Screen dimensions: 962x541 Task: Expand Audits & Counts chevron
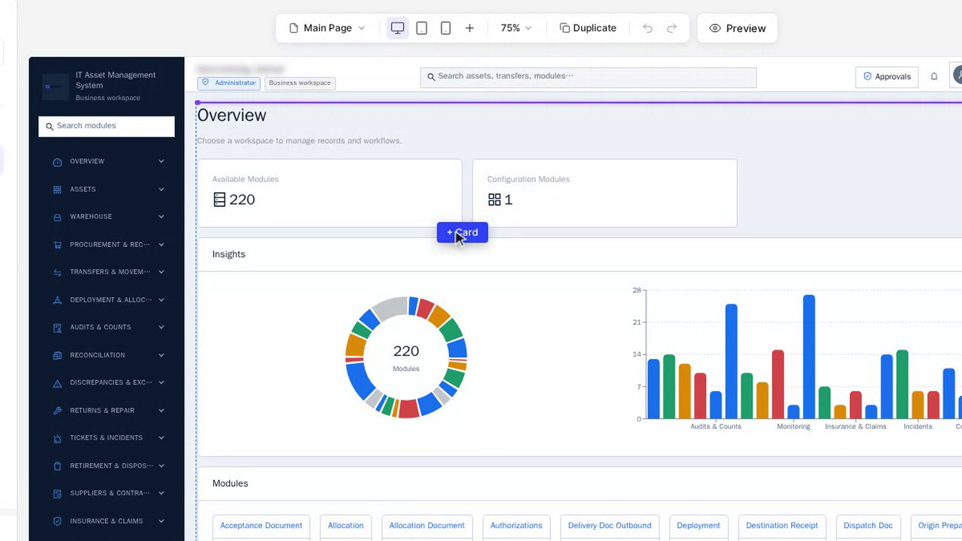(161, 327)
